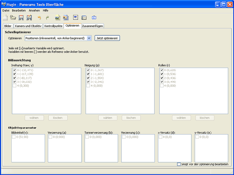Enable yaw checkbox for image 4 in Drehung list
Viewport: 234px width, 175px height.
coord(14,85)
